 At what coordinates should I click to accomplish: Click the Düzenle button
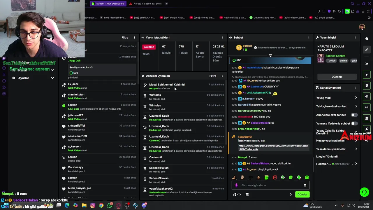pos(337,77)
